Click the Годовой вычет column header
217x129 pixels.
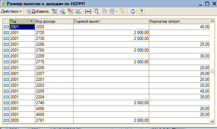[111, 21]
